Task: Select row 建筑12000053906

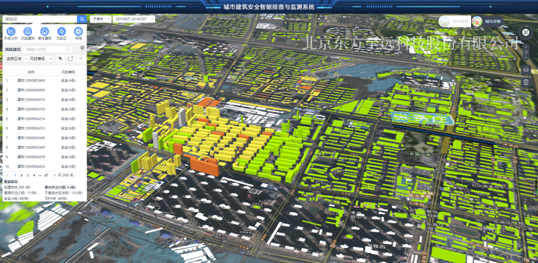Action: point(45,80)
